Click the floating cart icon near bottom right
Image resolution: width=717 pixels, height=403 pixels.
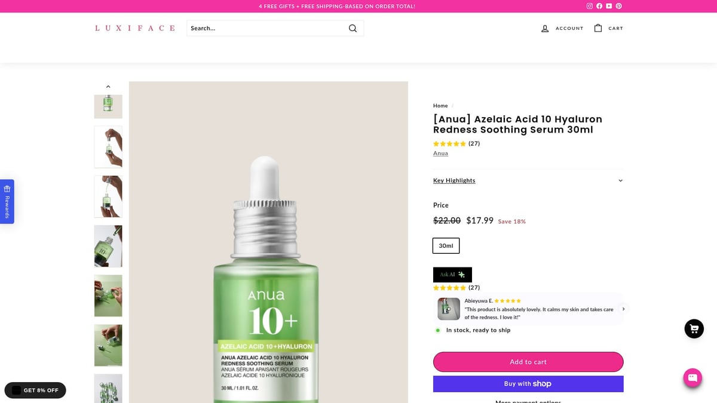pos(694,328)
